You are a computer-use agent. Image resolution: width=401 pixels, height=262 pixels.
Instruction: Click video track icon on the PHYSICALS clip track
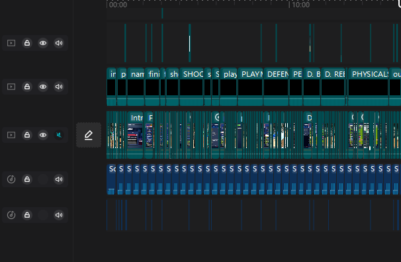coord(11,87)
